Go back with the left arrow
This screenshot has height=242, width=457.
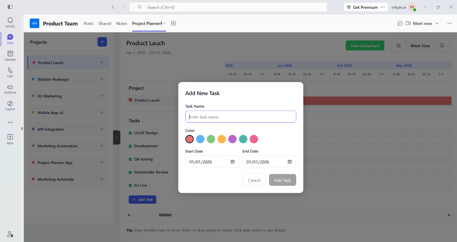113,7
